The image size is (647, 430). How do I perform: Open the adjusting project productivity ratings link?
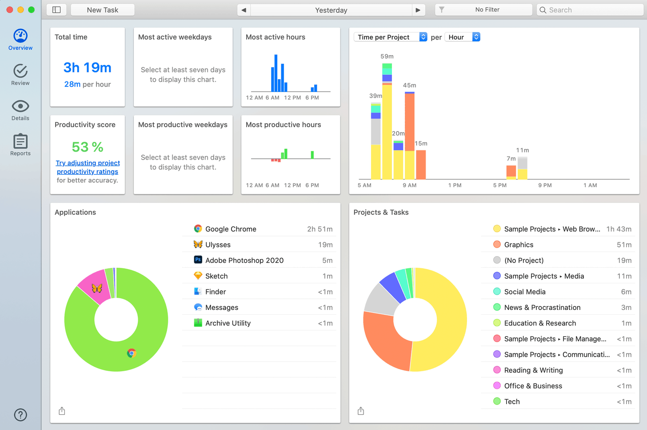[x=87, y=167]
